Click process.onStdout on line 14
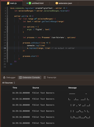Viewport: 94px width, 127px height. [x=31, y=43]
